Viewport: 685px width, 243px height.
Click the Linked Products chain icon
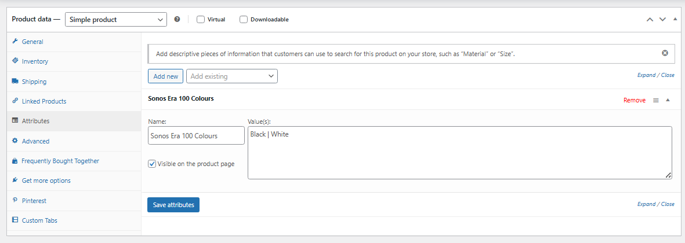click(x=15, y=101)
